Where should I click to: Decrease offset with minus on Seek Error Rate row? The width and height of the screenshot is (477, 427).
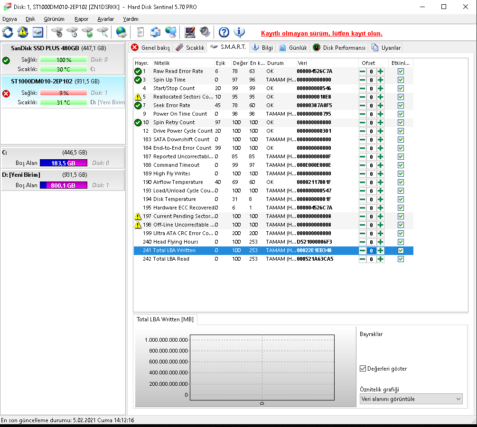coord(362,105)
